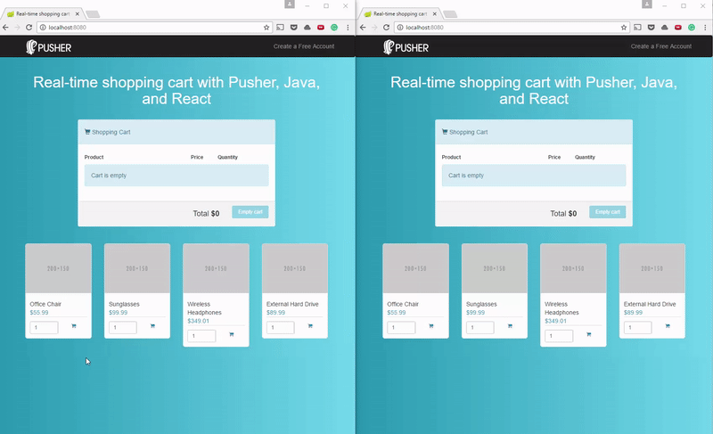Focus External Hard Drive quantity field in left window
This screenshot has width=713, height=434.
[281, 327]
